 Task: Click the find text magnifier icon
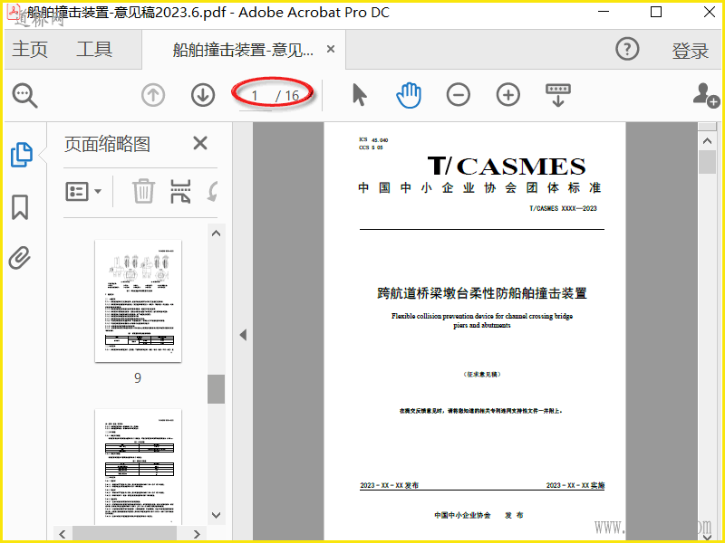(x=24, y=96)
